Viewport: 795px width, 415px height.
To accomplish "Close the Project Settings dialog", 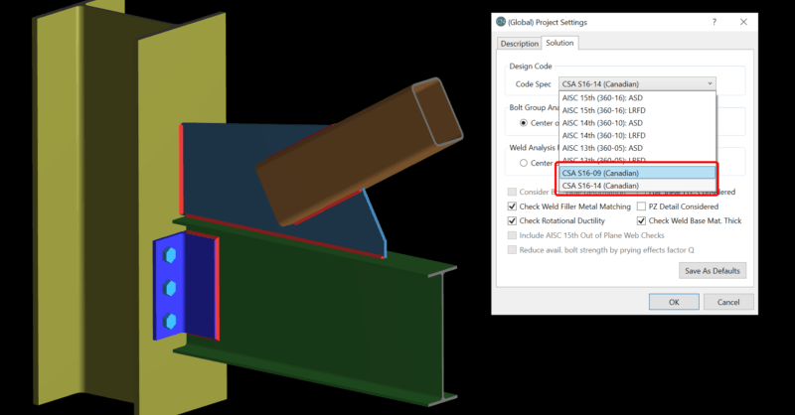I will 741,22.
